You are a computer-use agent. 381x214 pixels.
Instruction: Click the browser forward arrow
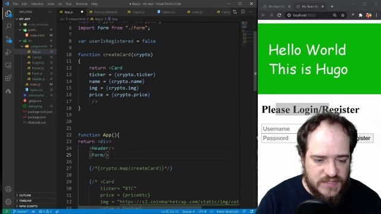(271, 15)
